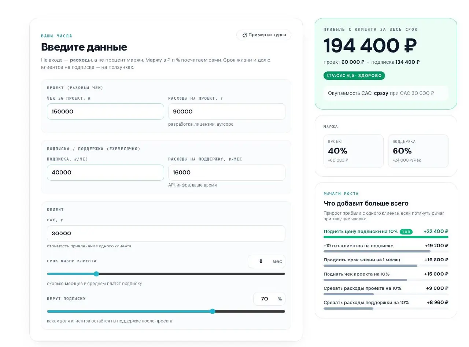Click the months number box showing 8

[x=266, y=261]
